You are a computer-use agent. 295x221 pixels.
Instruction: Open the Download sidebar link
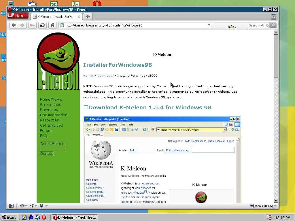pos(49,110)
